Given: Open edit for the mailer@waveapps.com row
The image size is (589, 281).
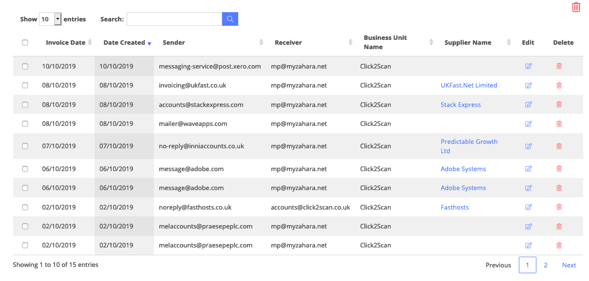Looking at the screenshot, I should coord(528,124).
